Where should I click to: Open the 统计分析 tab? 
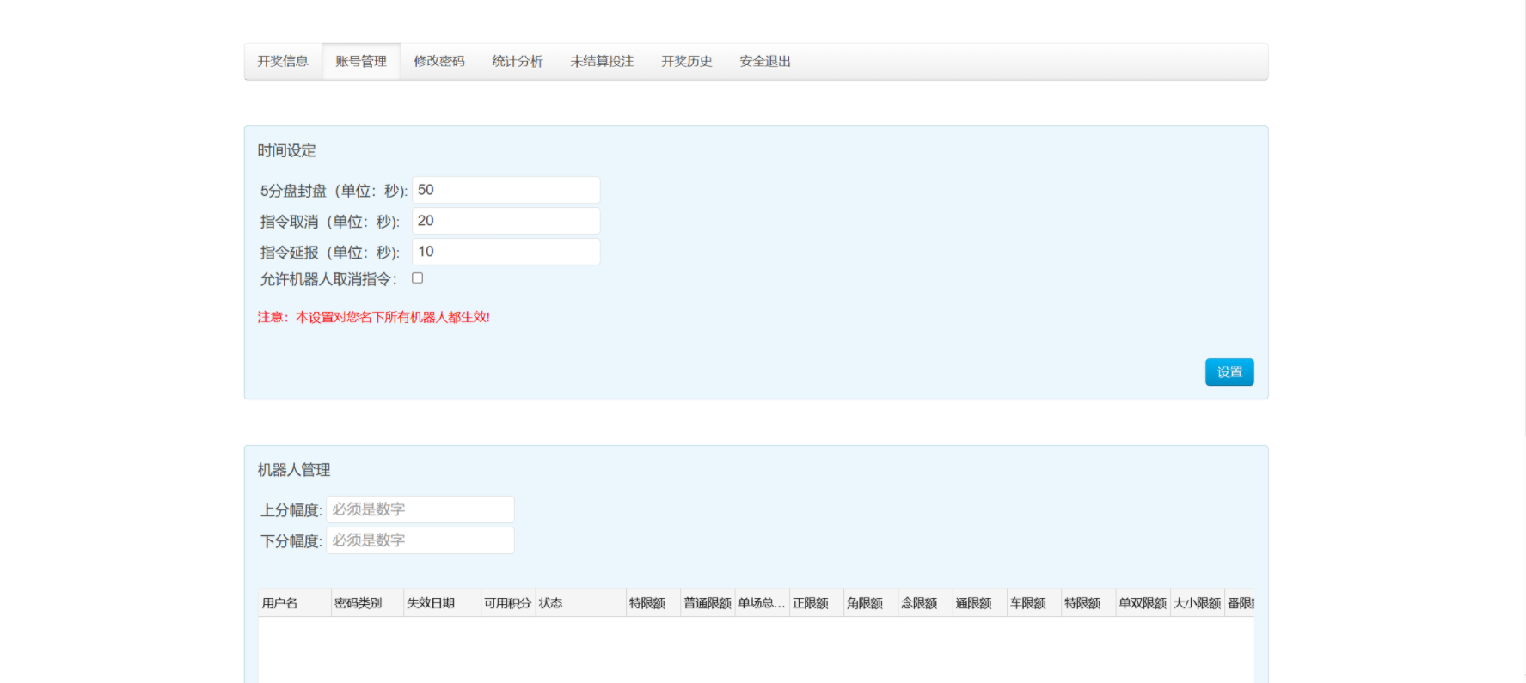pos(517,62)
